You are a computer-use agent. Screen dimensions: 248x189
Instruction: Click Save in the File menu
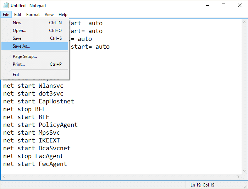click(17, 38)
